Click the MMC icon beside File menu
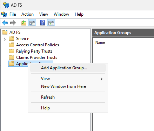The width and height of the screenshot is (154, 131). pos(4,14)
